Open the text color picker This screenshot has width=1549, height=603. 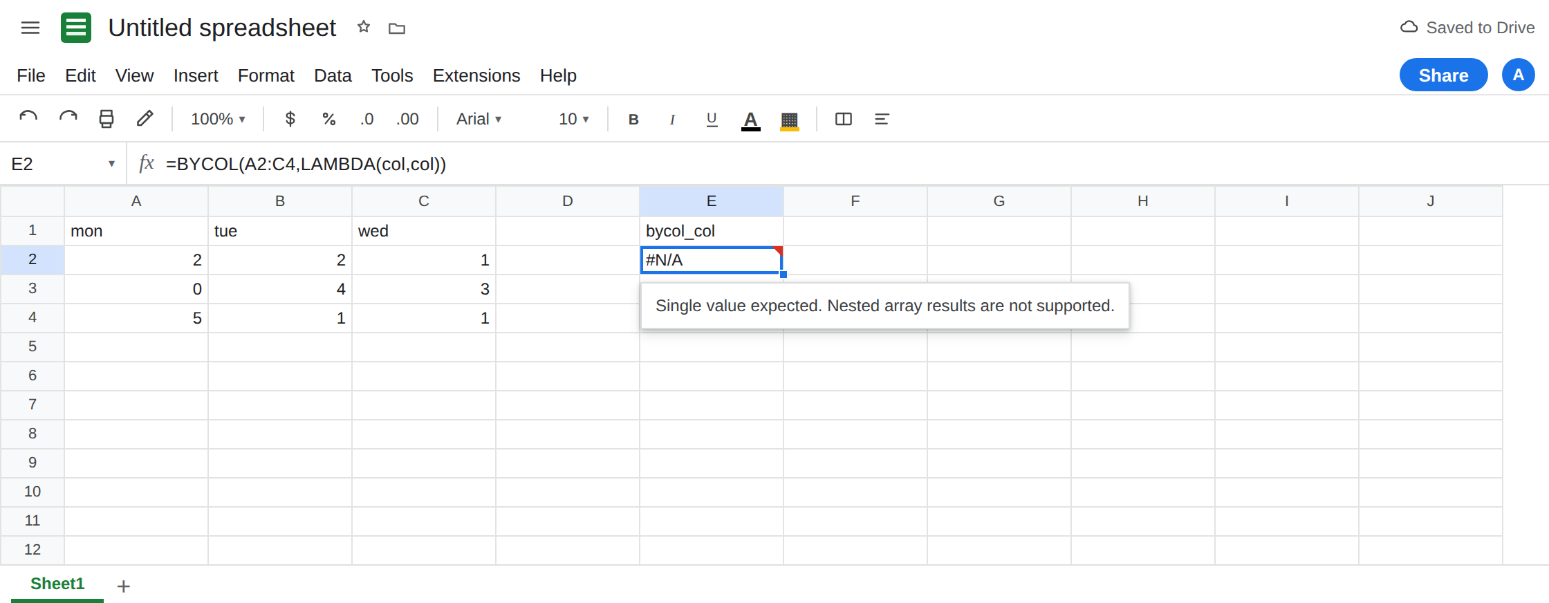tap(751, 120)
